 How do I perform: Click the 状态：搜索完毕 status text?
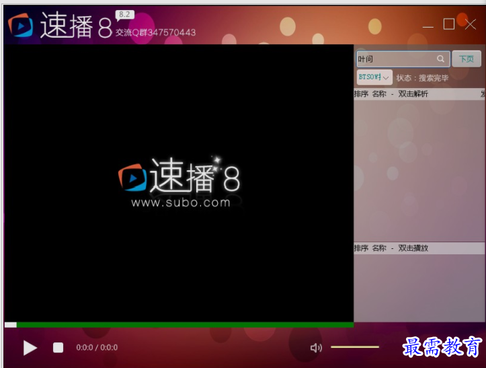[422, 78]
